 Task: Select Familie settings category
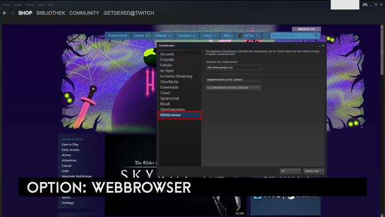click(x=166, y=65)
